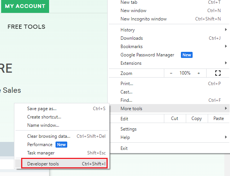The image size is (230, 176).
Task: Open the FREE TOOLS navigation link
Action: tap(26, 27)
